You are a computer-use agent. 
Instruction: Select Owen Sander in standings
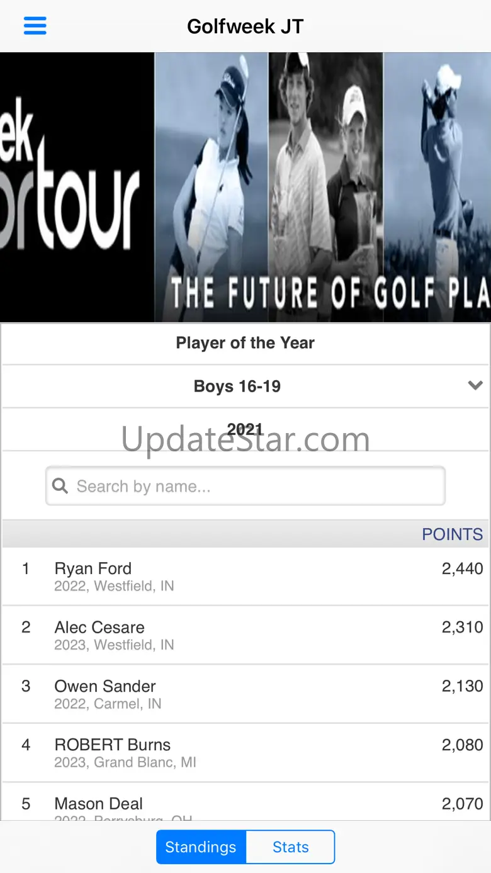tap(105, 686)
